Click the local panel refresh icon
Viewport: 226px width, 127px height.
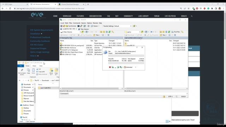pos(109,32)
